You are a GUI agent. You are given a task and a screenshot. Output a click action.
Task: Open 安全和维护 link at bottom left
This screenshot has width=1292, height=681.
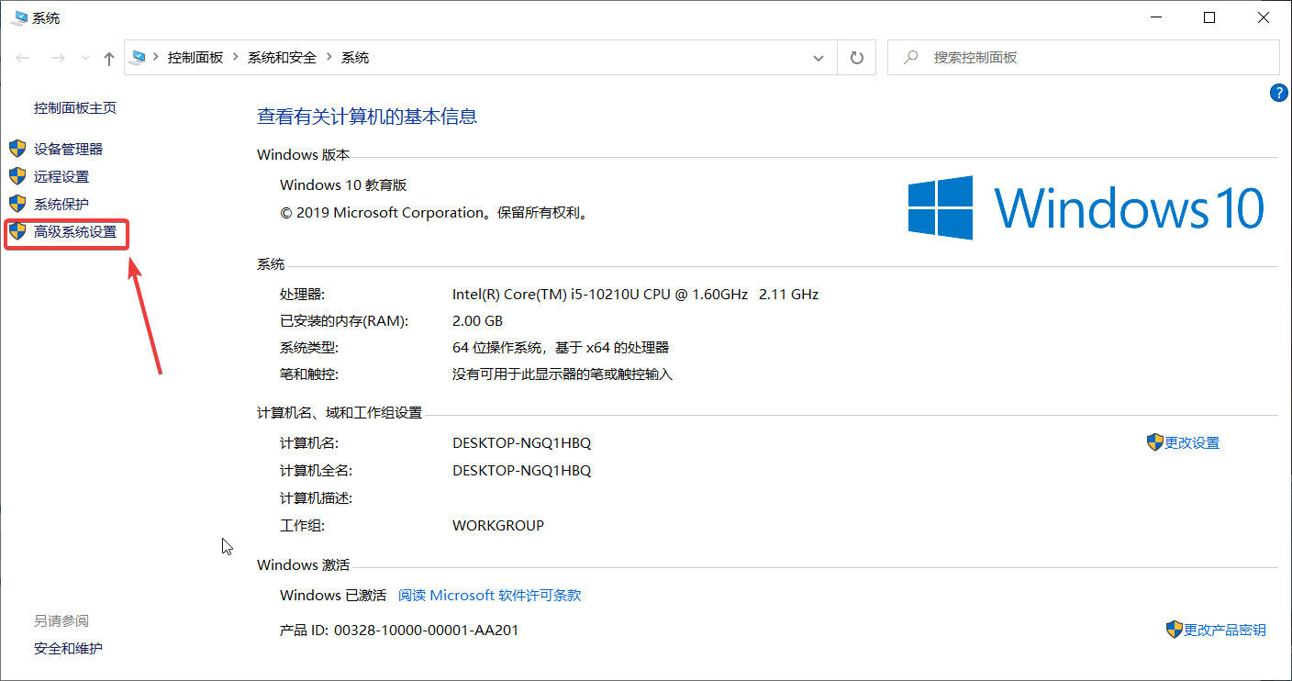pyautogui.click(x=69, y=648)
